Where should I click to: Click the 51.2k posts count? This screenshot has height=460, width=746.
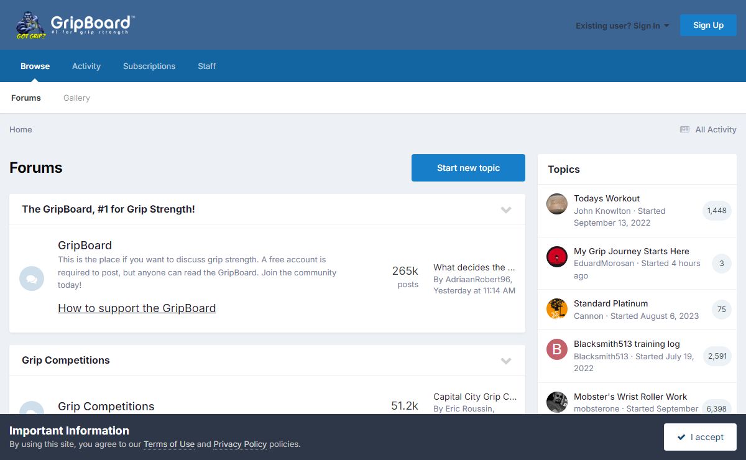(405, 406)
